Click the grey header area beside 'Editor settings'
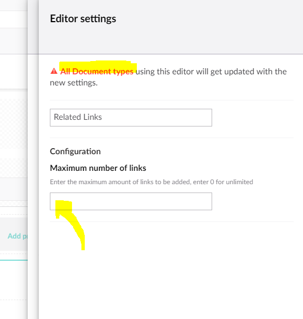 [x=209, y=27]
